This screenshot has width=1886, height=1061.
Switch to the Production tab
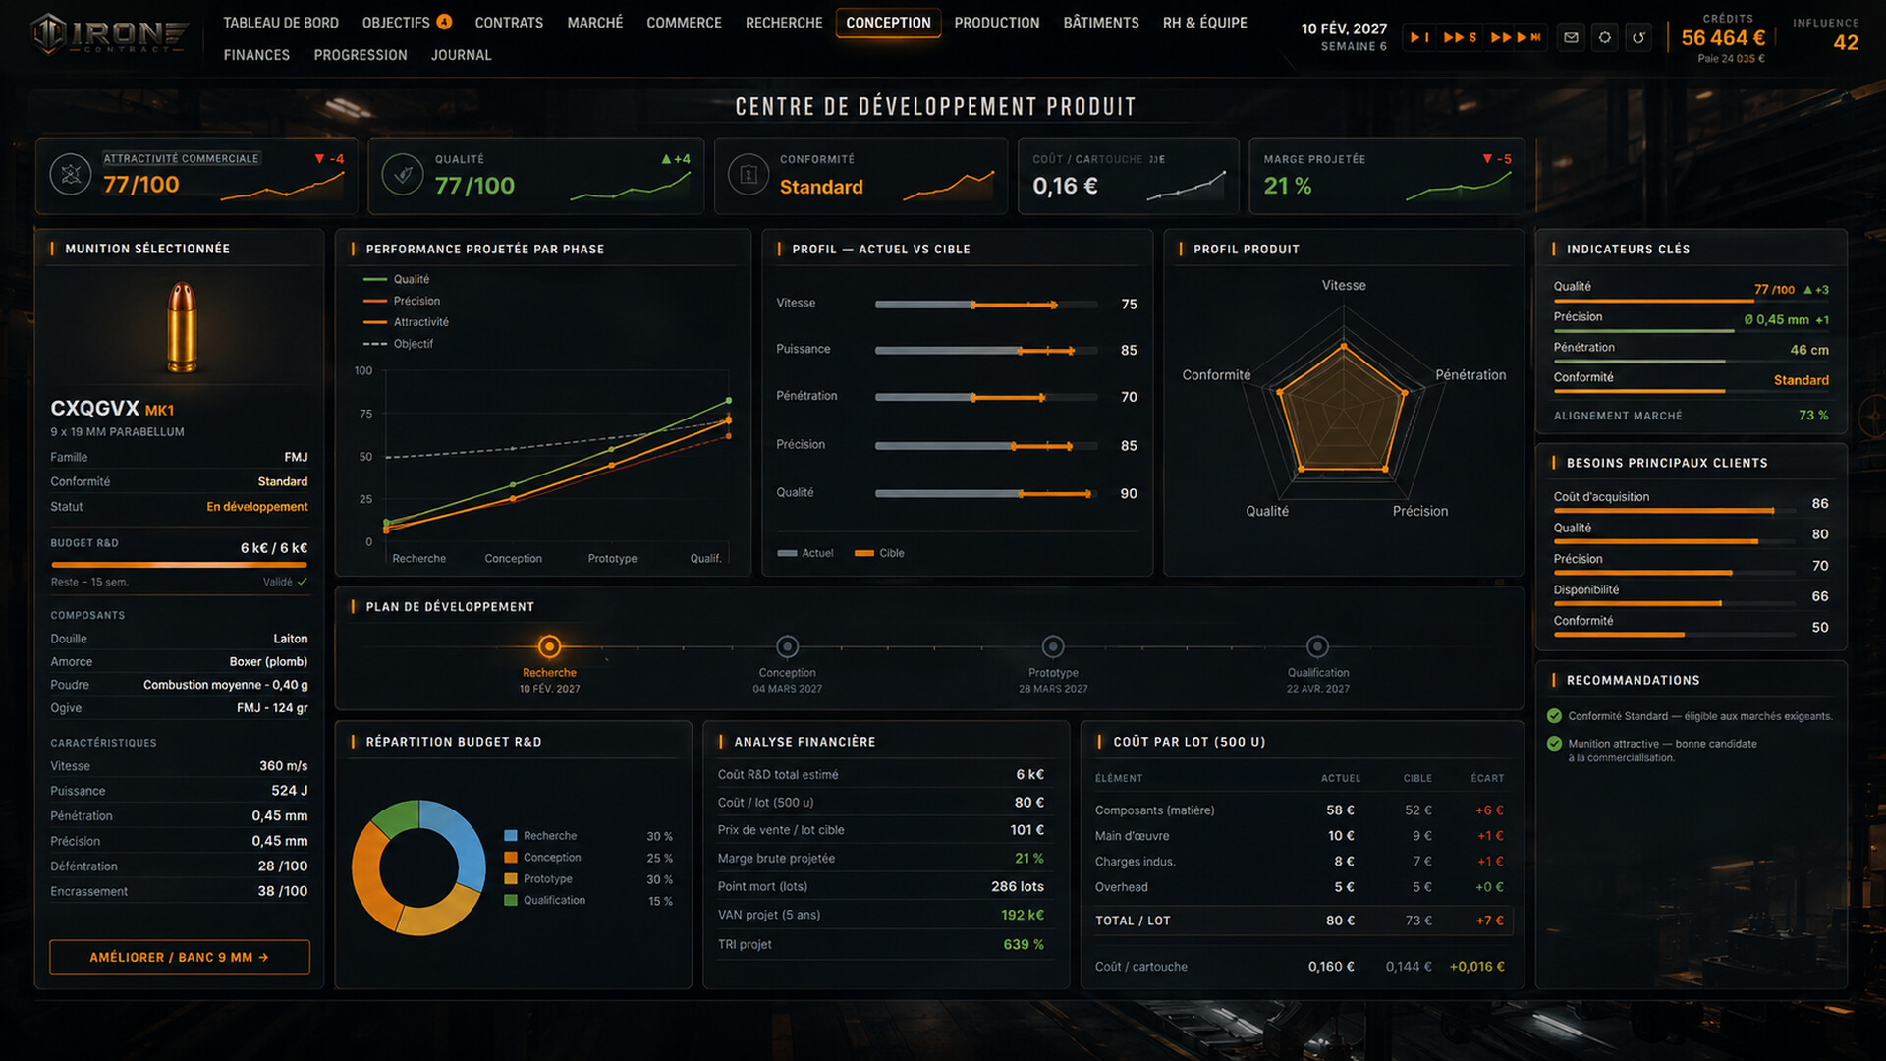996,22
